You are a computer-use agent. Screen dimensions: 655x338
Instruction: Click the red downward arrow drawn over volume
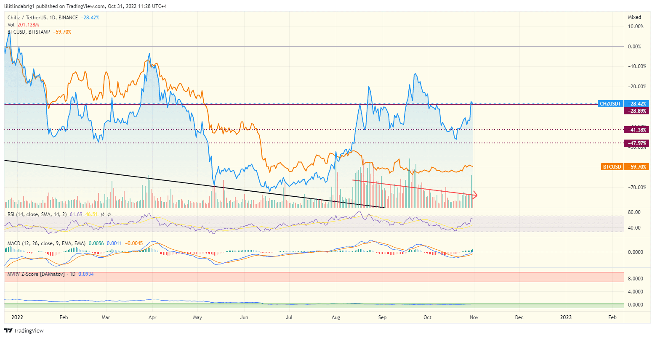click(x=475, y=195)
